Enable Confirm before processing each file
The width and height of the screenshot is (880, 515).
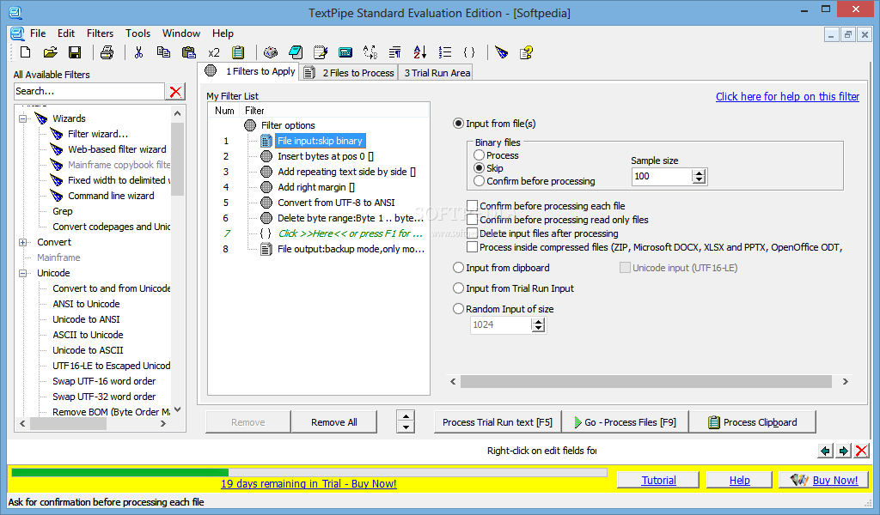point(473,206)
